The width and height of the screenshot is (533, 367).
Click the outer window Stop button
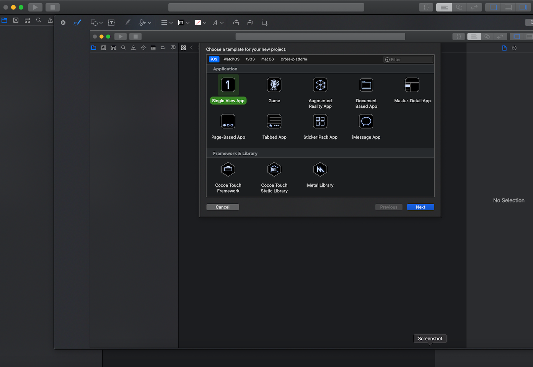pos(52,7)
